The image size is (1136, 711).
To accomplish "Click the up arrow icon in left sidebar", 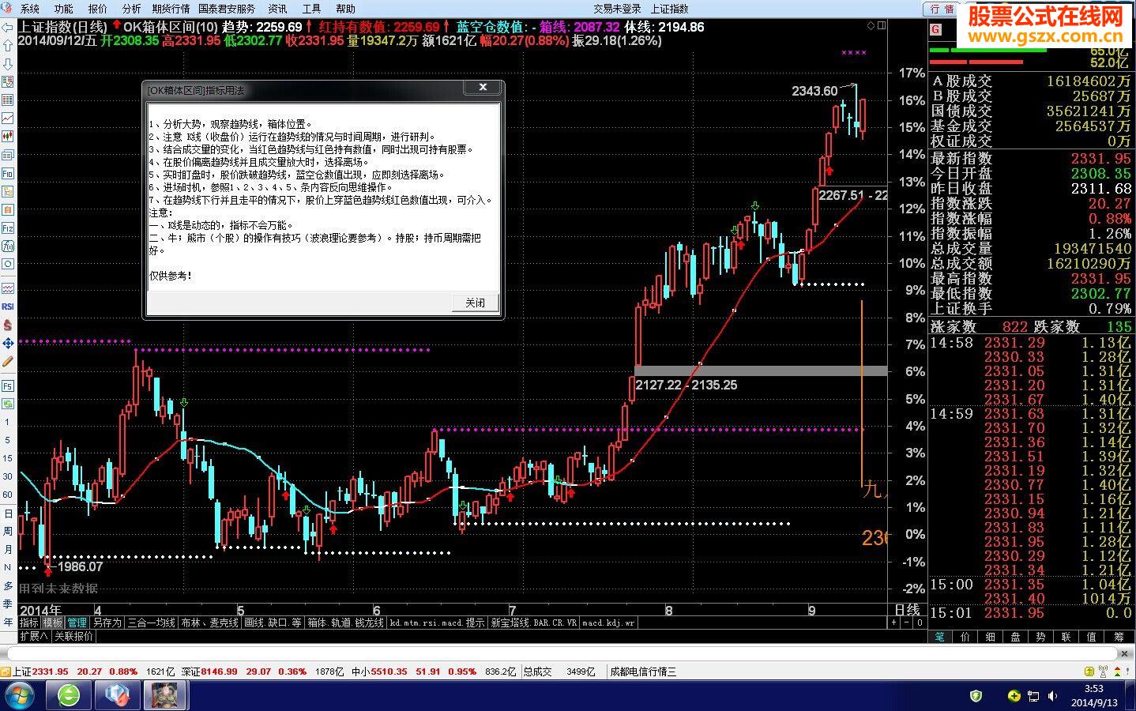I will (x=8, y=45).
